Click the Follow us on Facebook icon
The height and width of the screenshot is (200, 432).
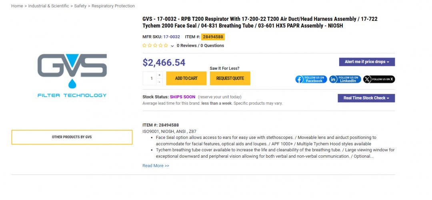point(311,79)
